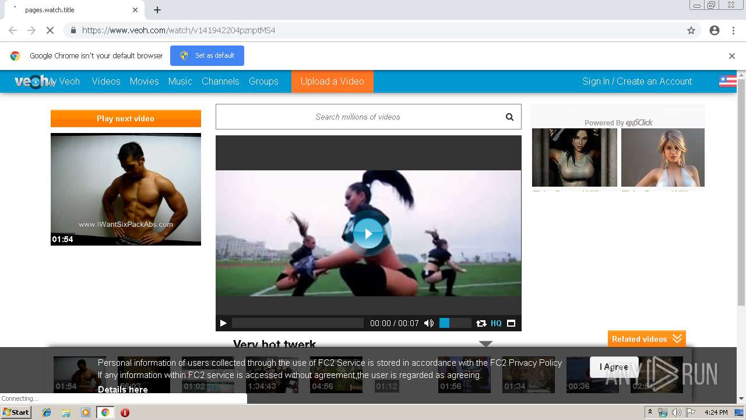Screen dimensions: 746x420
Task: Open the dark-haired woman ad thumbnail
Action: point(574,157)
